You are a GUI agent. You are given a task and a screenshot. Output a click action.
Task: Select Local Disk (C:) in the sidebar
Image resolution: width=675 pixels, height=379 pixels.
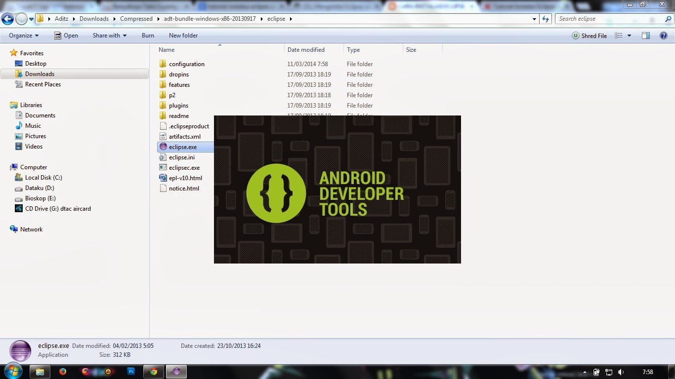[x=43, y=177]
